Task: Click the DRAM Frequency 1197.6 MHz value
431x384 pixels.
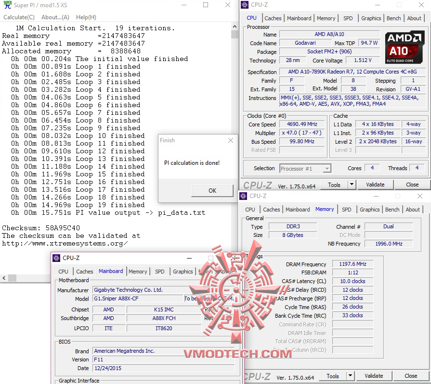Action: pos(353,264)
